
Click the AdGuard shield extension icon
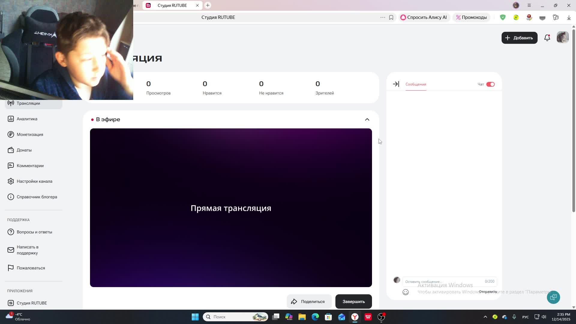tap(503, 17)
